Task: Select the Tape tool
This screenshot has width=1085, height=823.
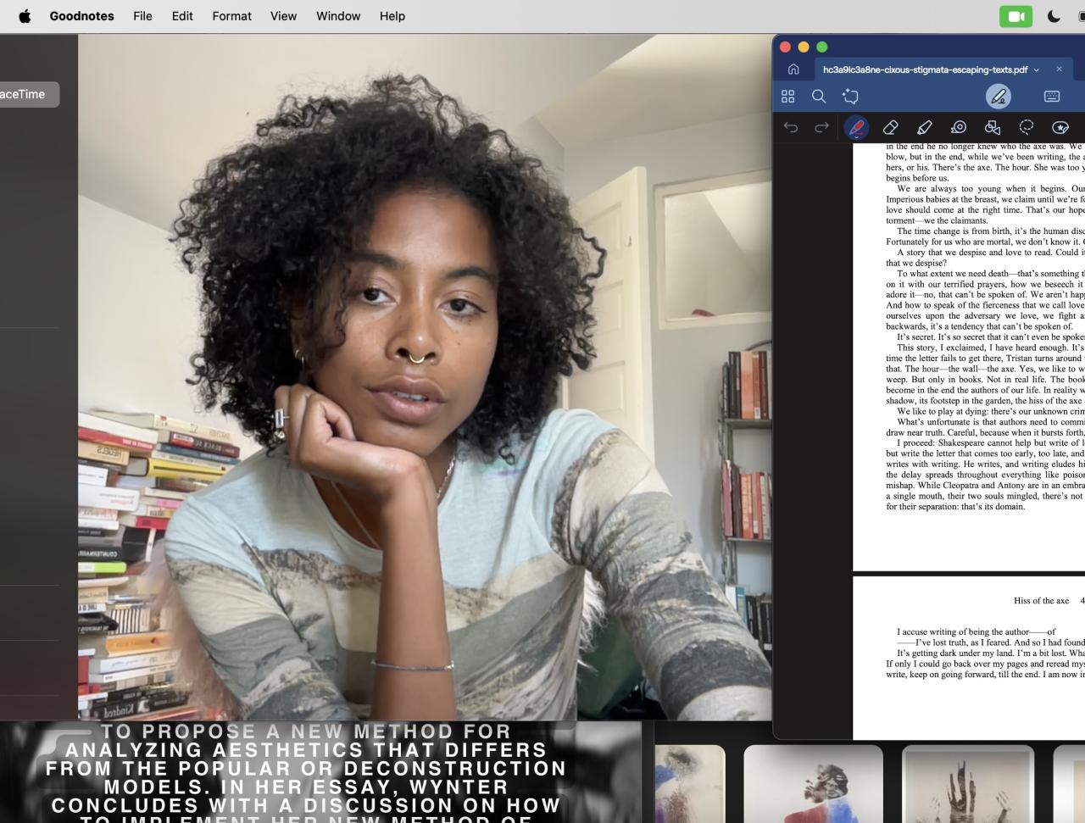Action: pos(959,128)
